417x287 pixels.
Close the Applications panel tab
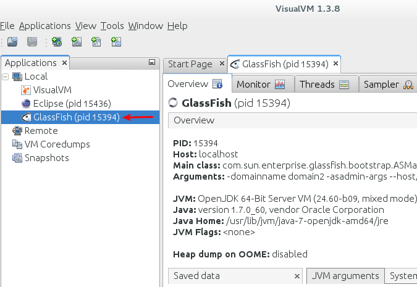tap(64, 63)
